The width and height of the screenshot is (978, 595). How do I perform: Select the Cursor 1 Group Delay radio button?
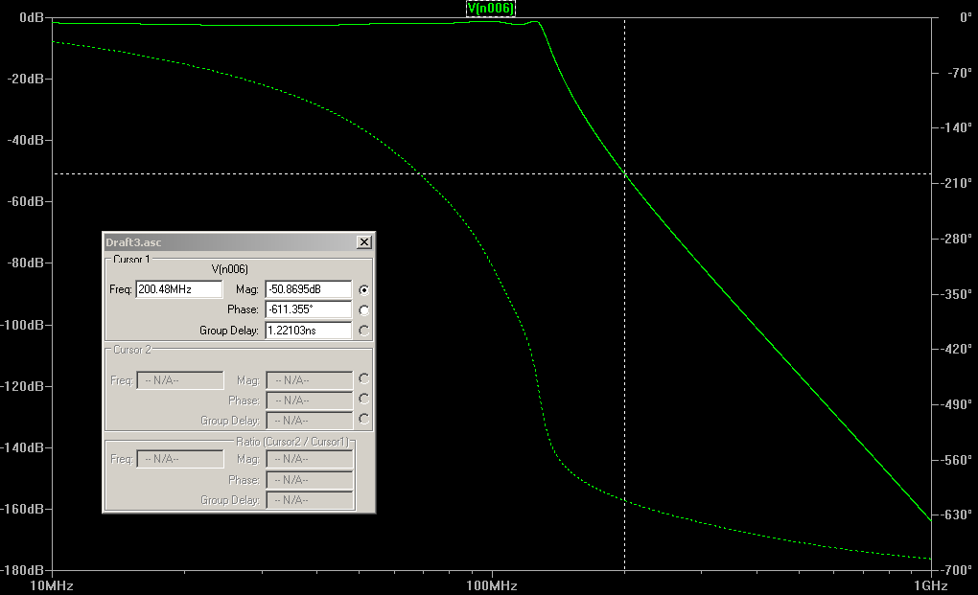click(364, 331)
